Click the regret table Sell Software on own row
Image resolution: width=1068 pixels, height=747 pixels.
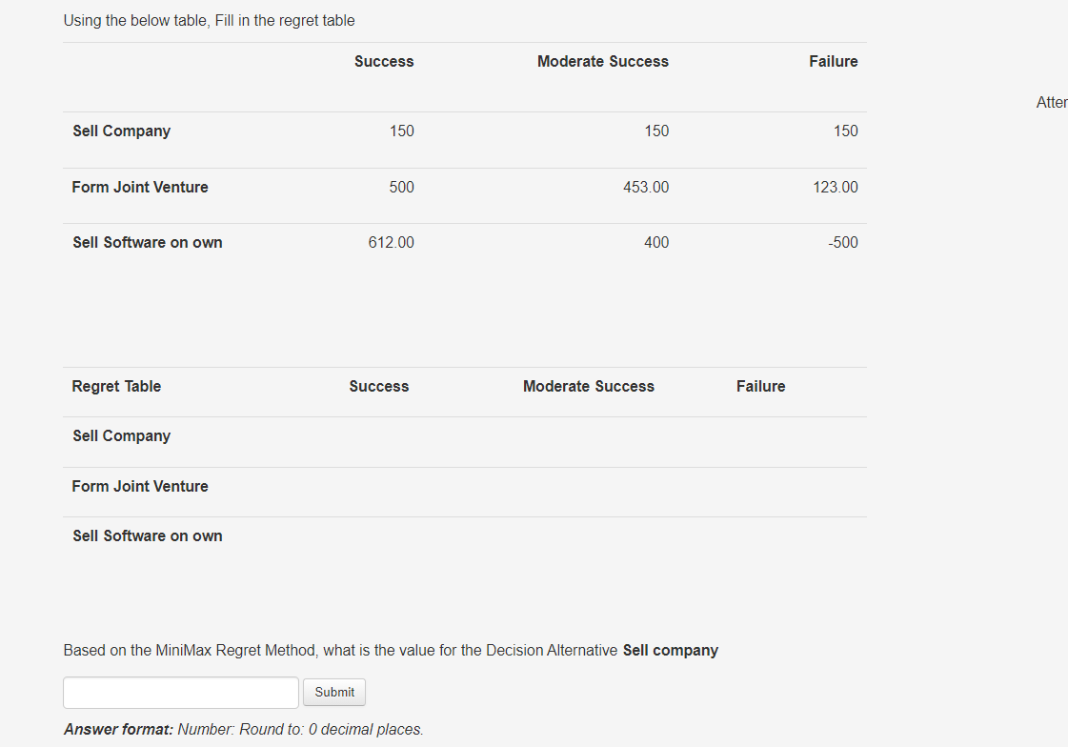[465, 535]
